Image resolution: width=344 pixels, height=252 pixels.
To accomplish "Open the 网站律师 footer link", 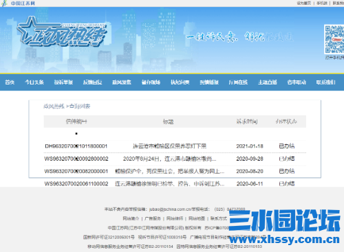I will pos(175,218).
